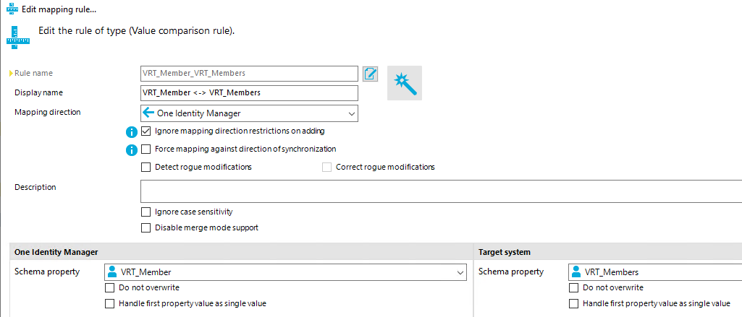Click person icon beside VRT_Members target property
The height and width of the screenshot is (317, 742).
click(x=576, y=272)
